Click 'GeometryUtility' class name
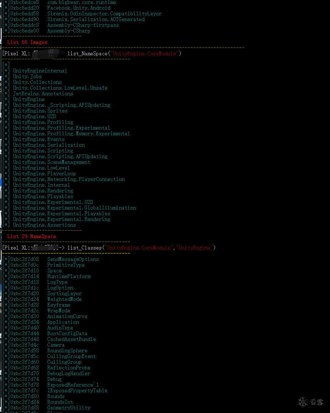 click(x=69, y=408)
